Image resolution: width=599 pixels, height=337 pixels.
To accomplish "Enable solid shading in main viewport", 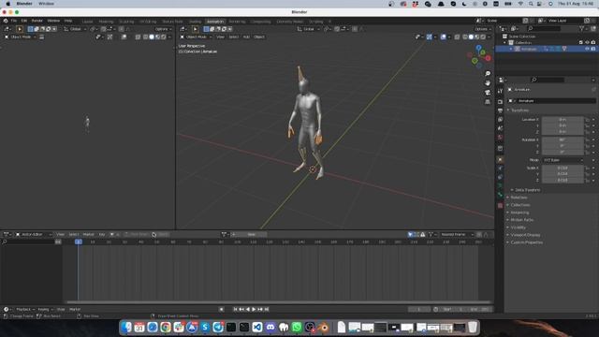I will (471, 37).
